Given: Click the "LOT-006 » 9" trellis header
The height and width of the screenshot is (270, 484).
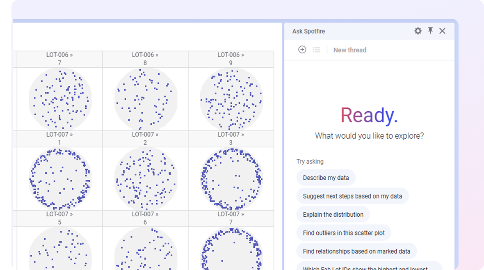Looking at the screenshot, I should click(231, 59).
